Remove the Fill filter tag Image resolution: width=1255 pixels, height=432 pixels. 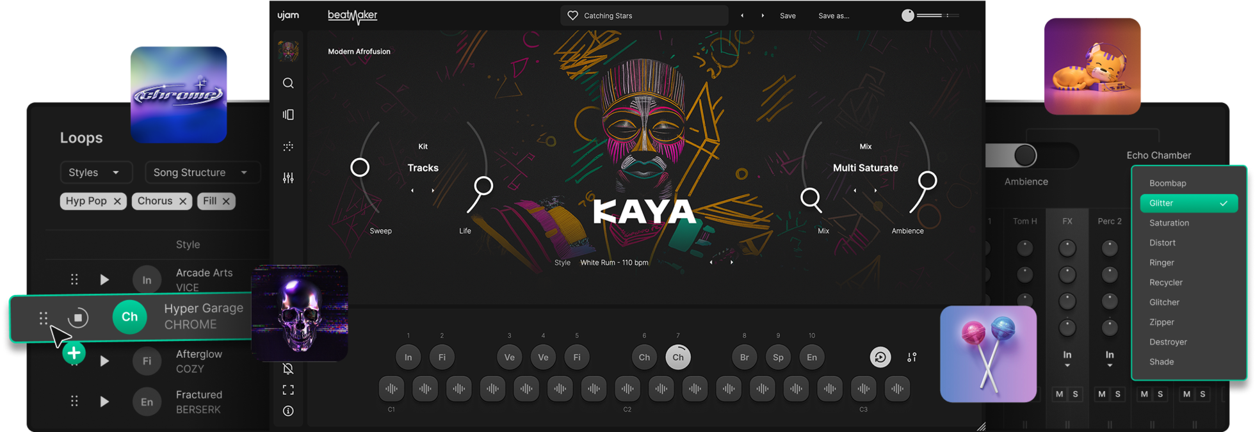tap(226, 201)
